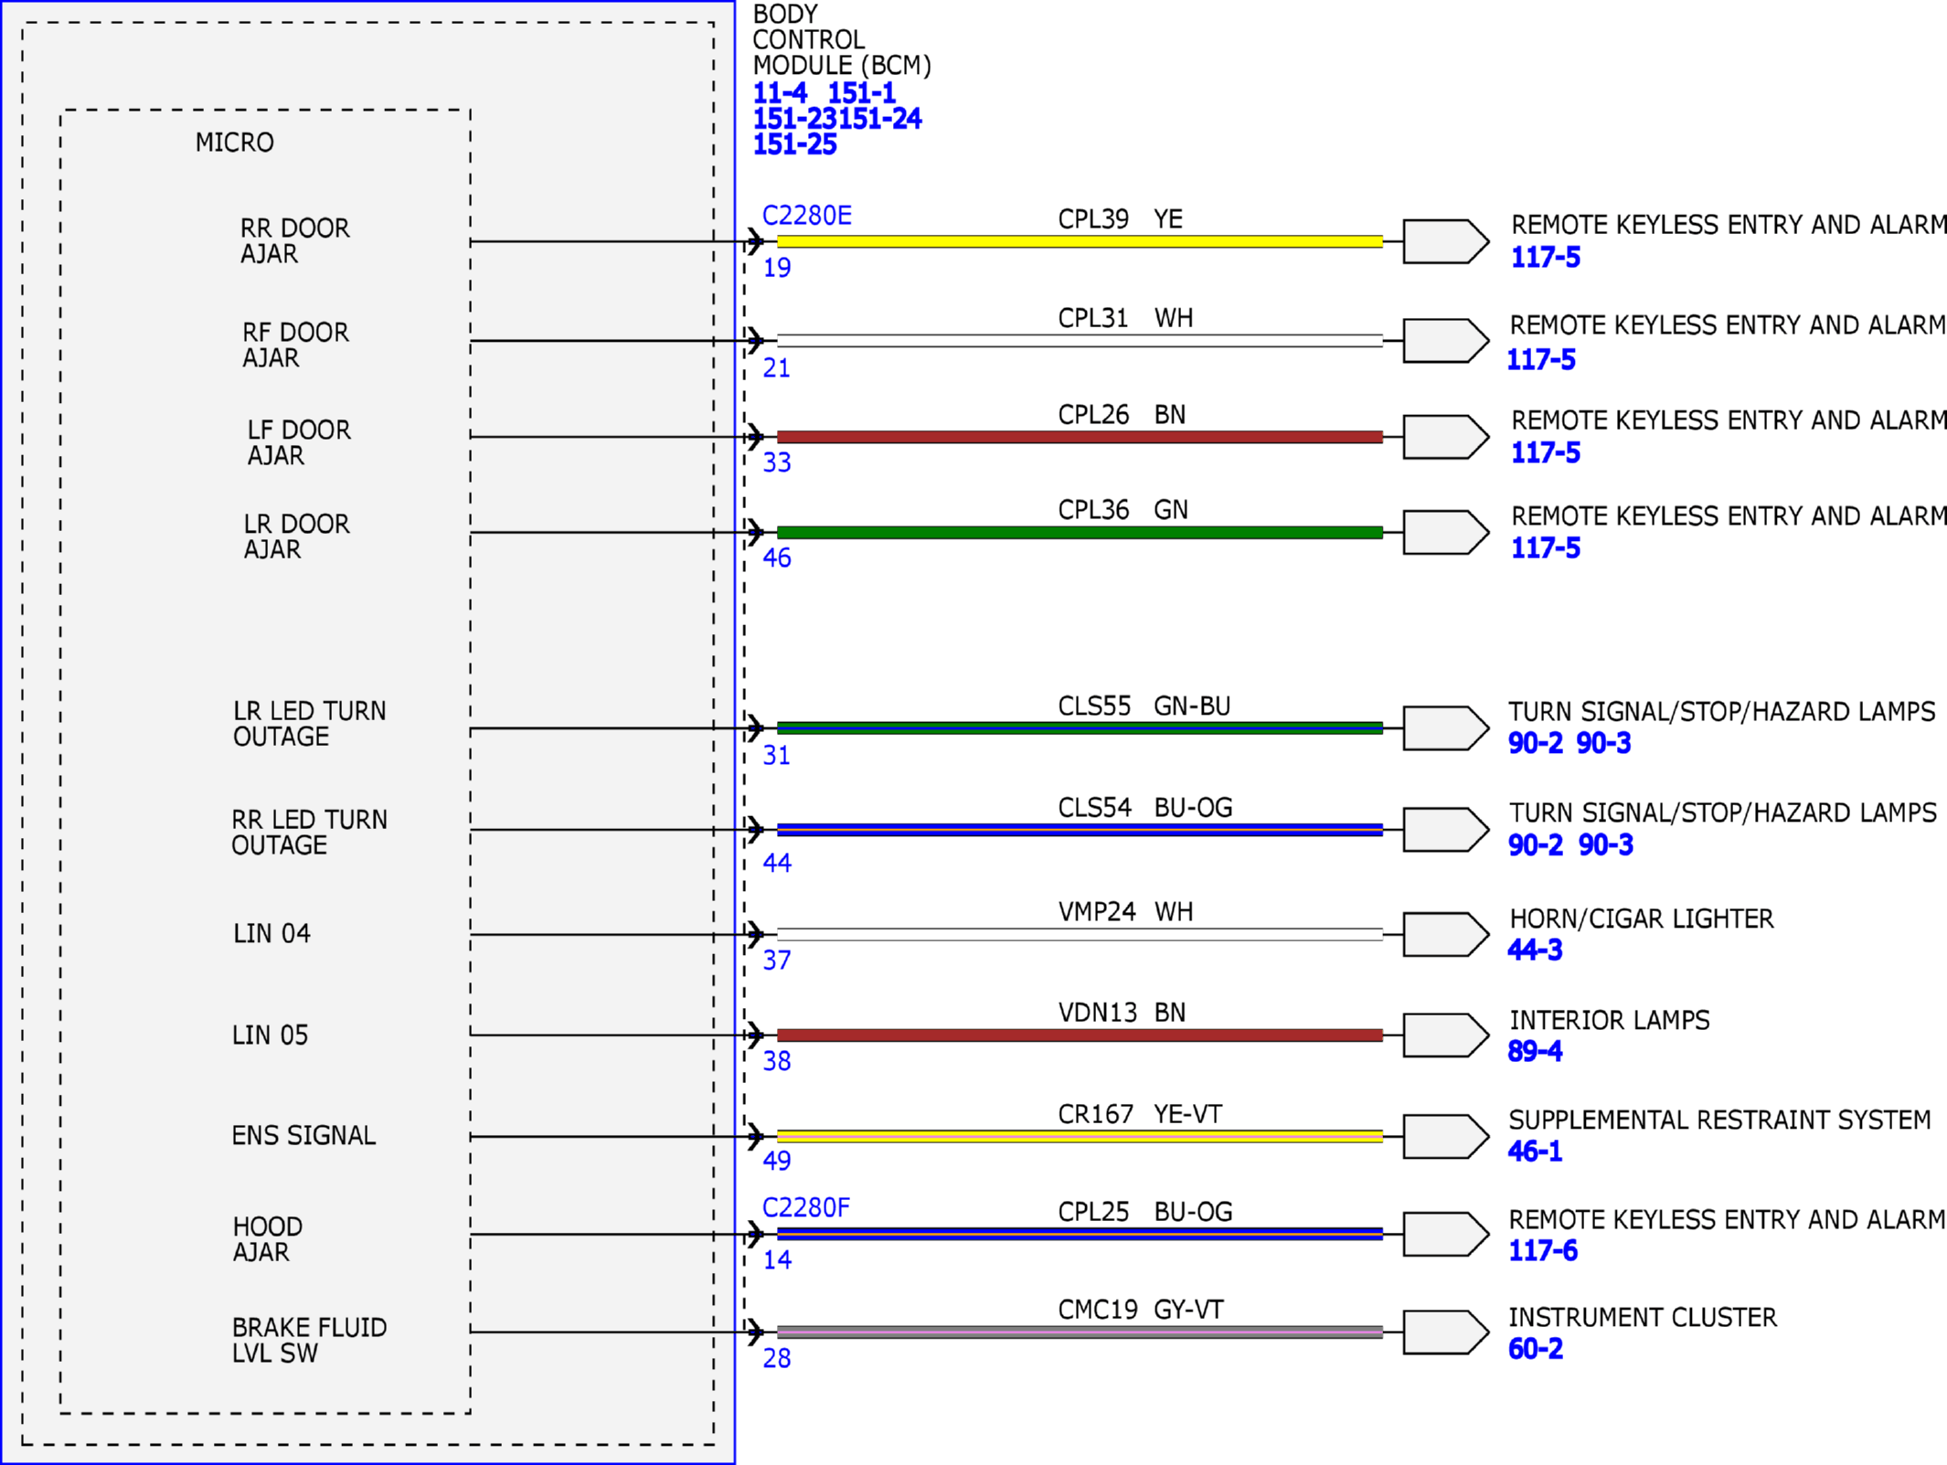Image resolution: width=1947 pixels, height=1465 pixels.
Task: Click the off-page arrow on the CLS55 GN-BU wire
Action: pos(1445,728)
